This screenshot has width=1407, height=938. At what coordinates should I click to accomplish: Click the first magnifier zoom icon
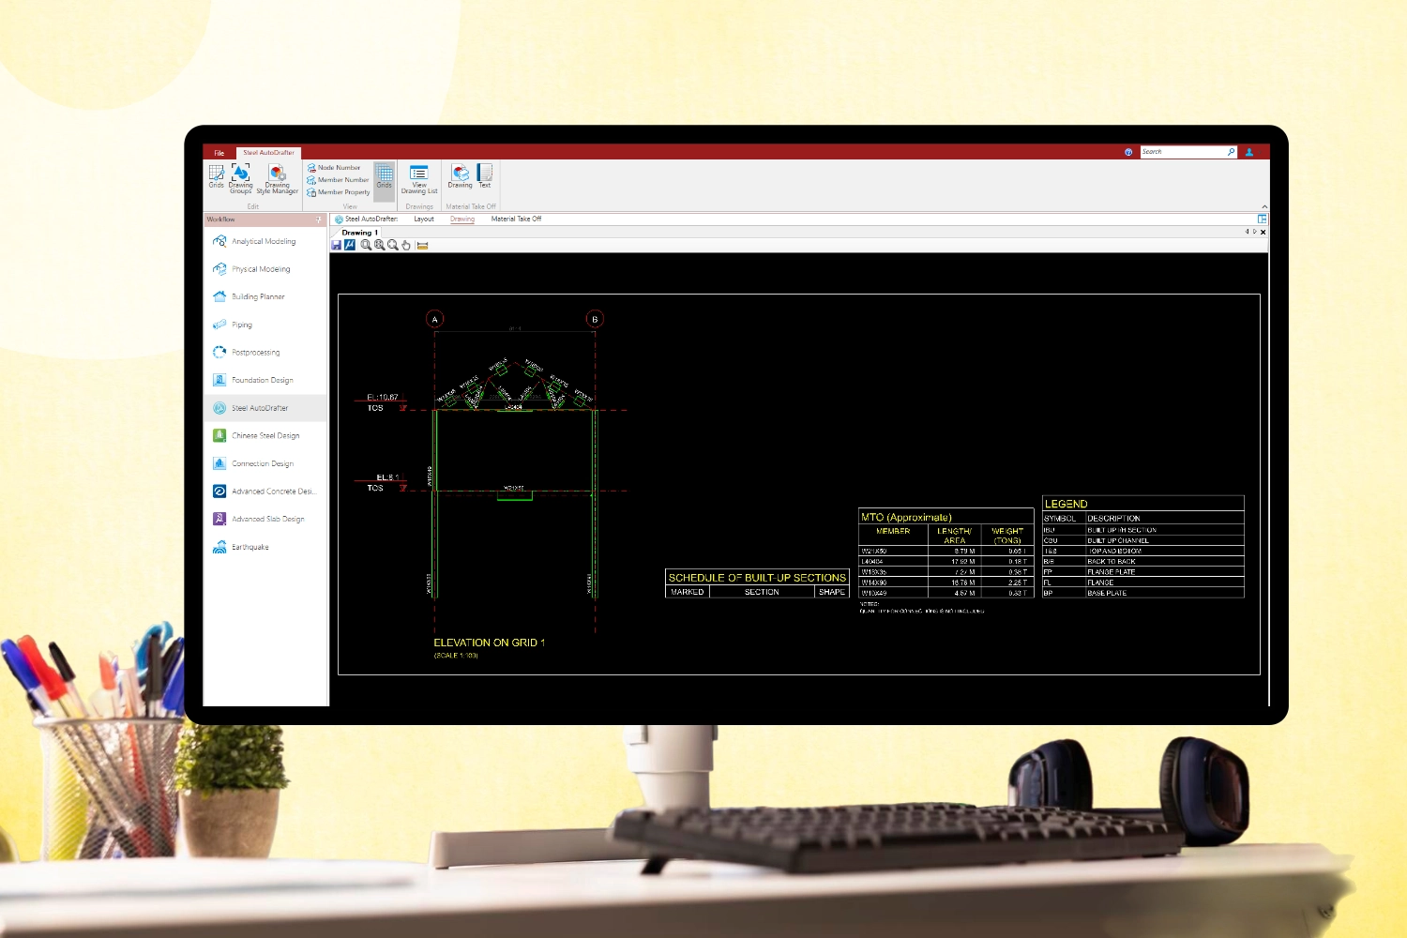coord(366,245)
